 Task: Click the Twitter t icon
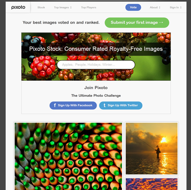(105, 105)
